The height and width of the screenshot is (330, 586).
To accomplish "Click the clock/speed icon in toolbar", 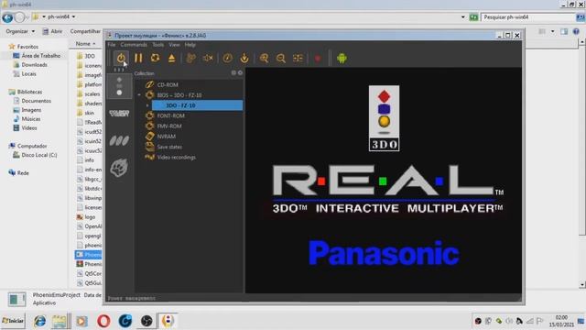I will pyautogui.click(x=227, y=58).
